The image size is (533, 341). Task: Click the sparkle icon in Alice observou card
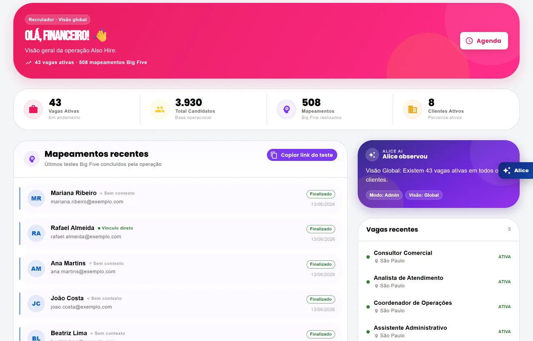(372, 155)
